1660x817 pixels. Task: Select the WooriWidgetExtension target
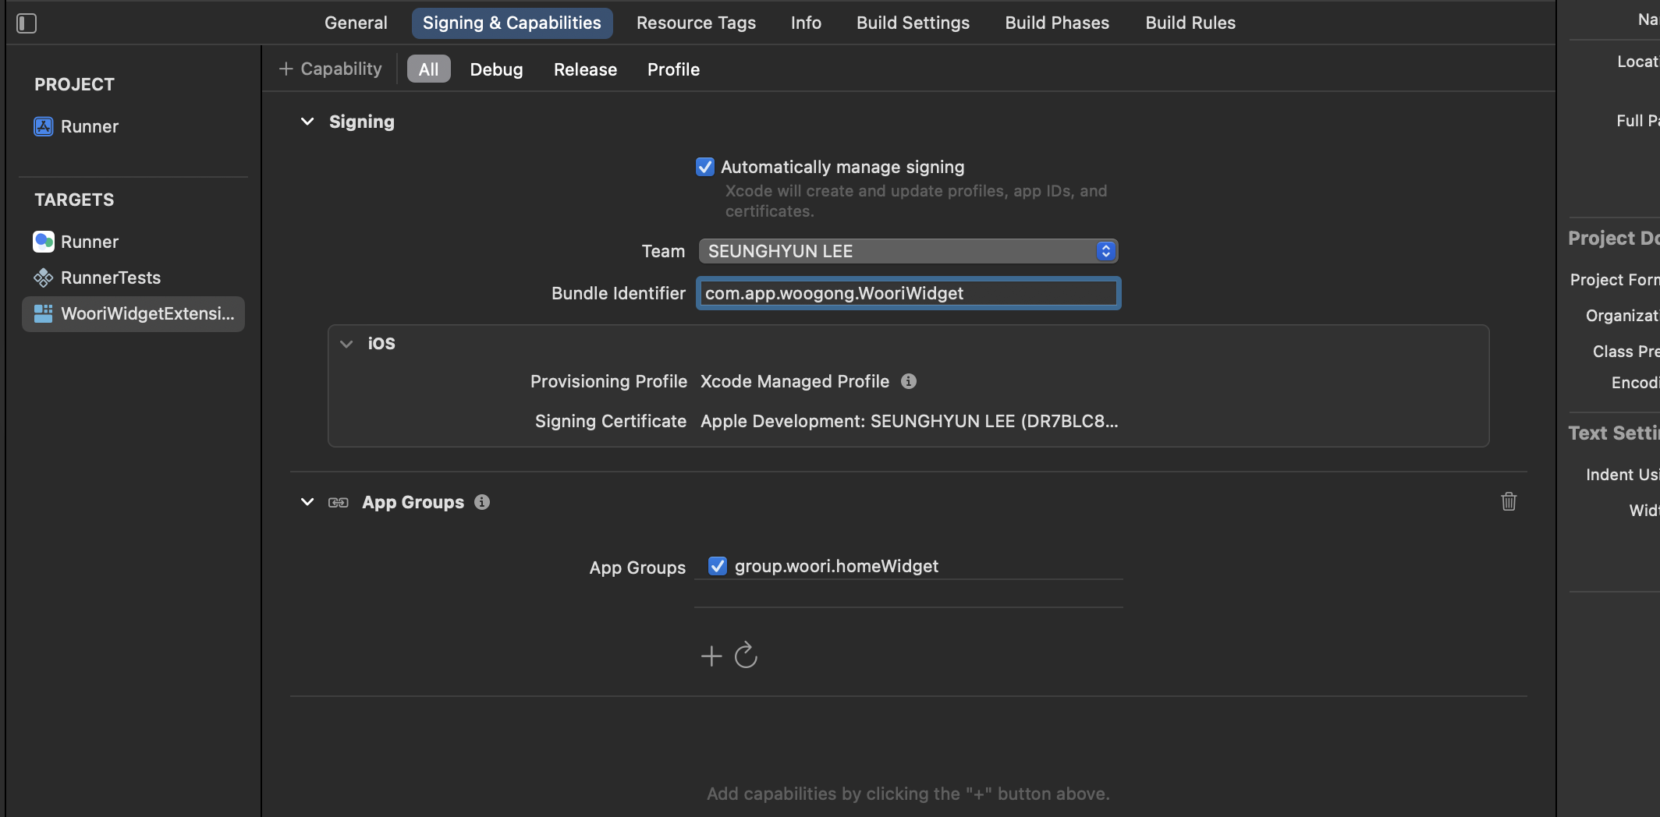click(x=133, y=313)
